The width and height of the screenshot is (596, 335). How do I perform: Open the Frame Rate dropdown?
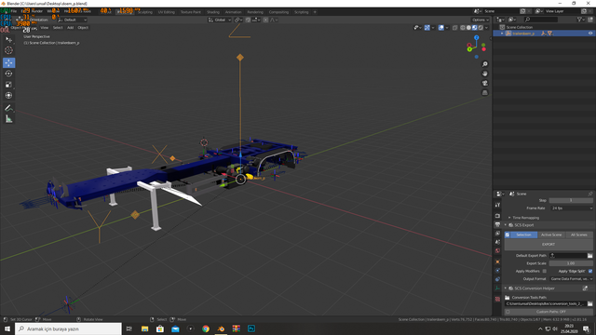coord(571,208)
